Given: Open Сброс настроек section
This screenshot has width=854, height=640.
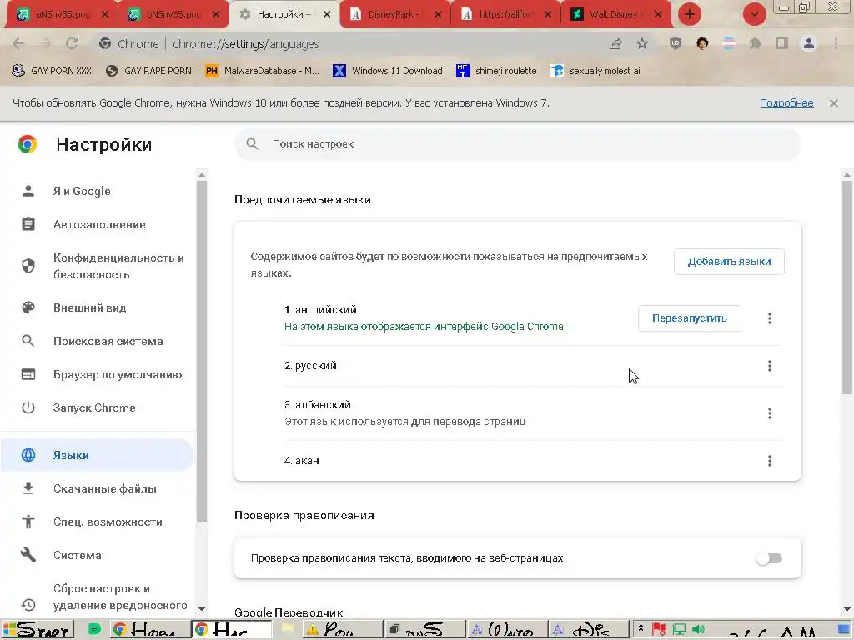Looking at the screenshot, I should coord(97,597).
